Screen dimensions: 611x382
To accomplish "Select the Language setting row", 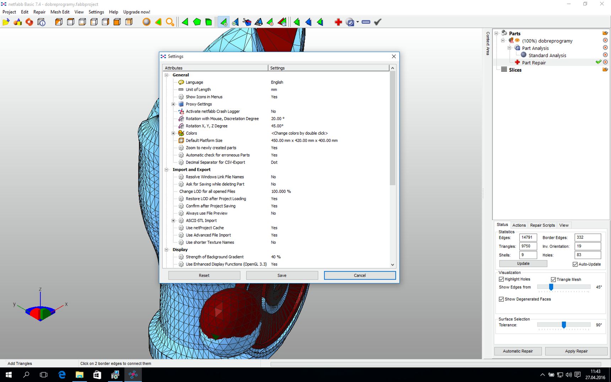I will coord(276,82).
